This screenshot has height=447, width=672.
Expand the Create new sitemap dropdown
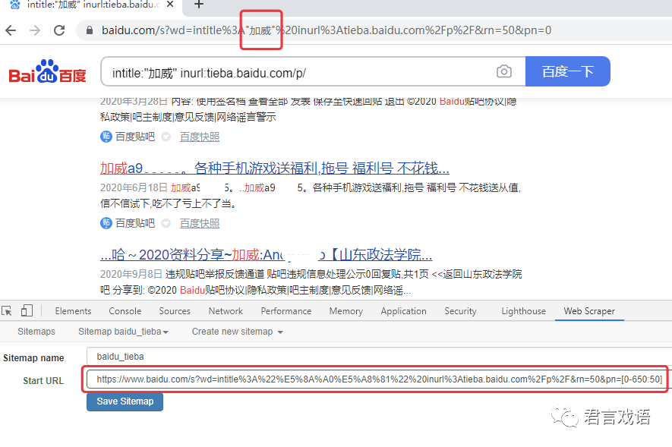[x=238, y=332]
